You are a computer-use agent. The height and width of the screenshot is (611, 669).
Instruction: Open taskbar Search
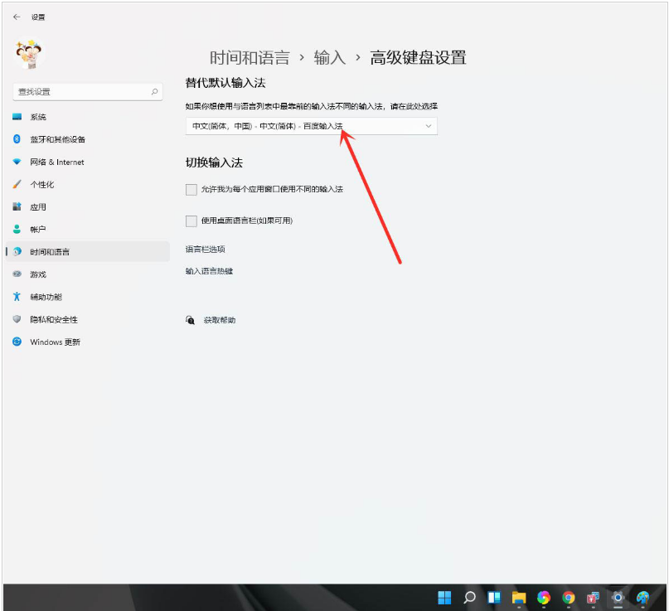pyautogui.click(x=469, y=598)
